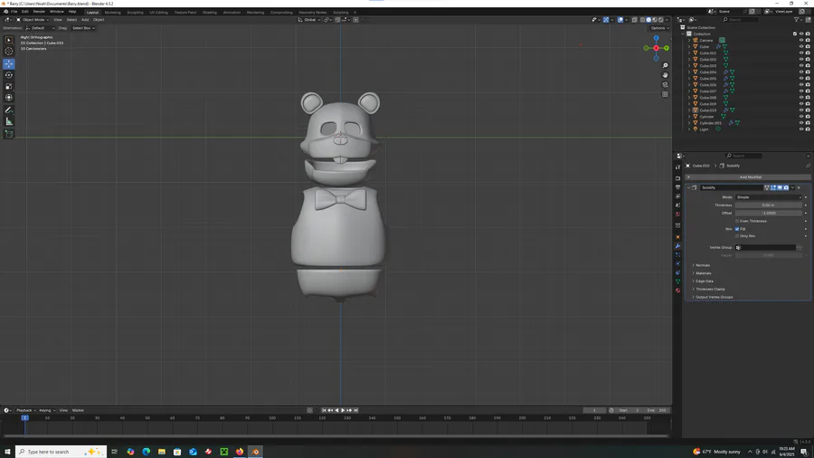This screenshot has height=458, width=814.
Task: Open the Output properties tab
Action: click(677, 187)
